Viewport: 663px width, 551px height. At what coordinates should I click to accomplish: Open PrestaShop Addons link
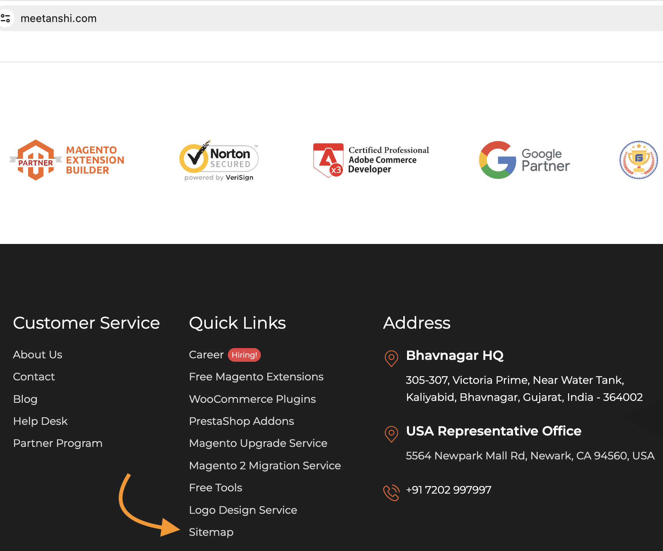[242, 421]
